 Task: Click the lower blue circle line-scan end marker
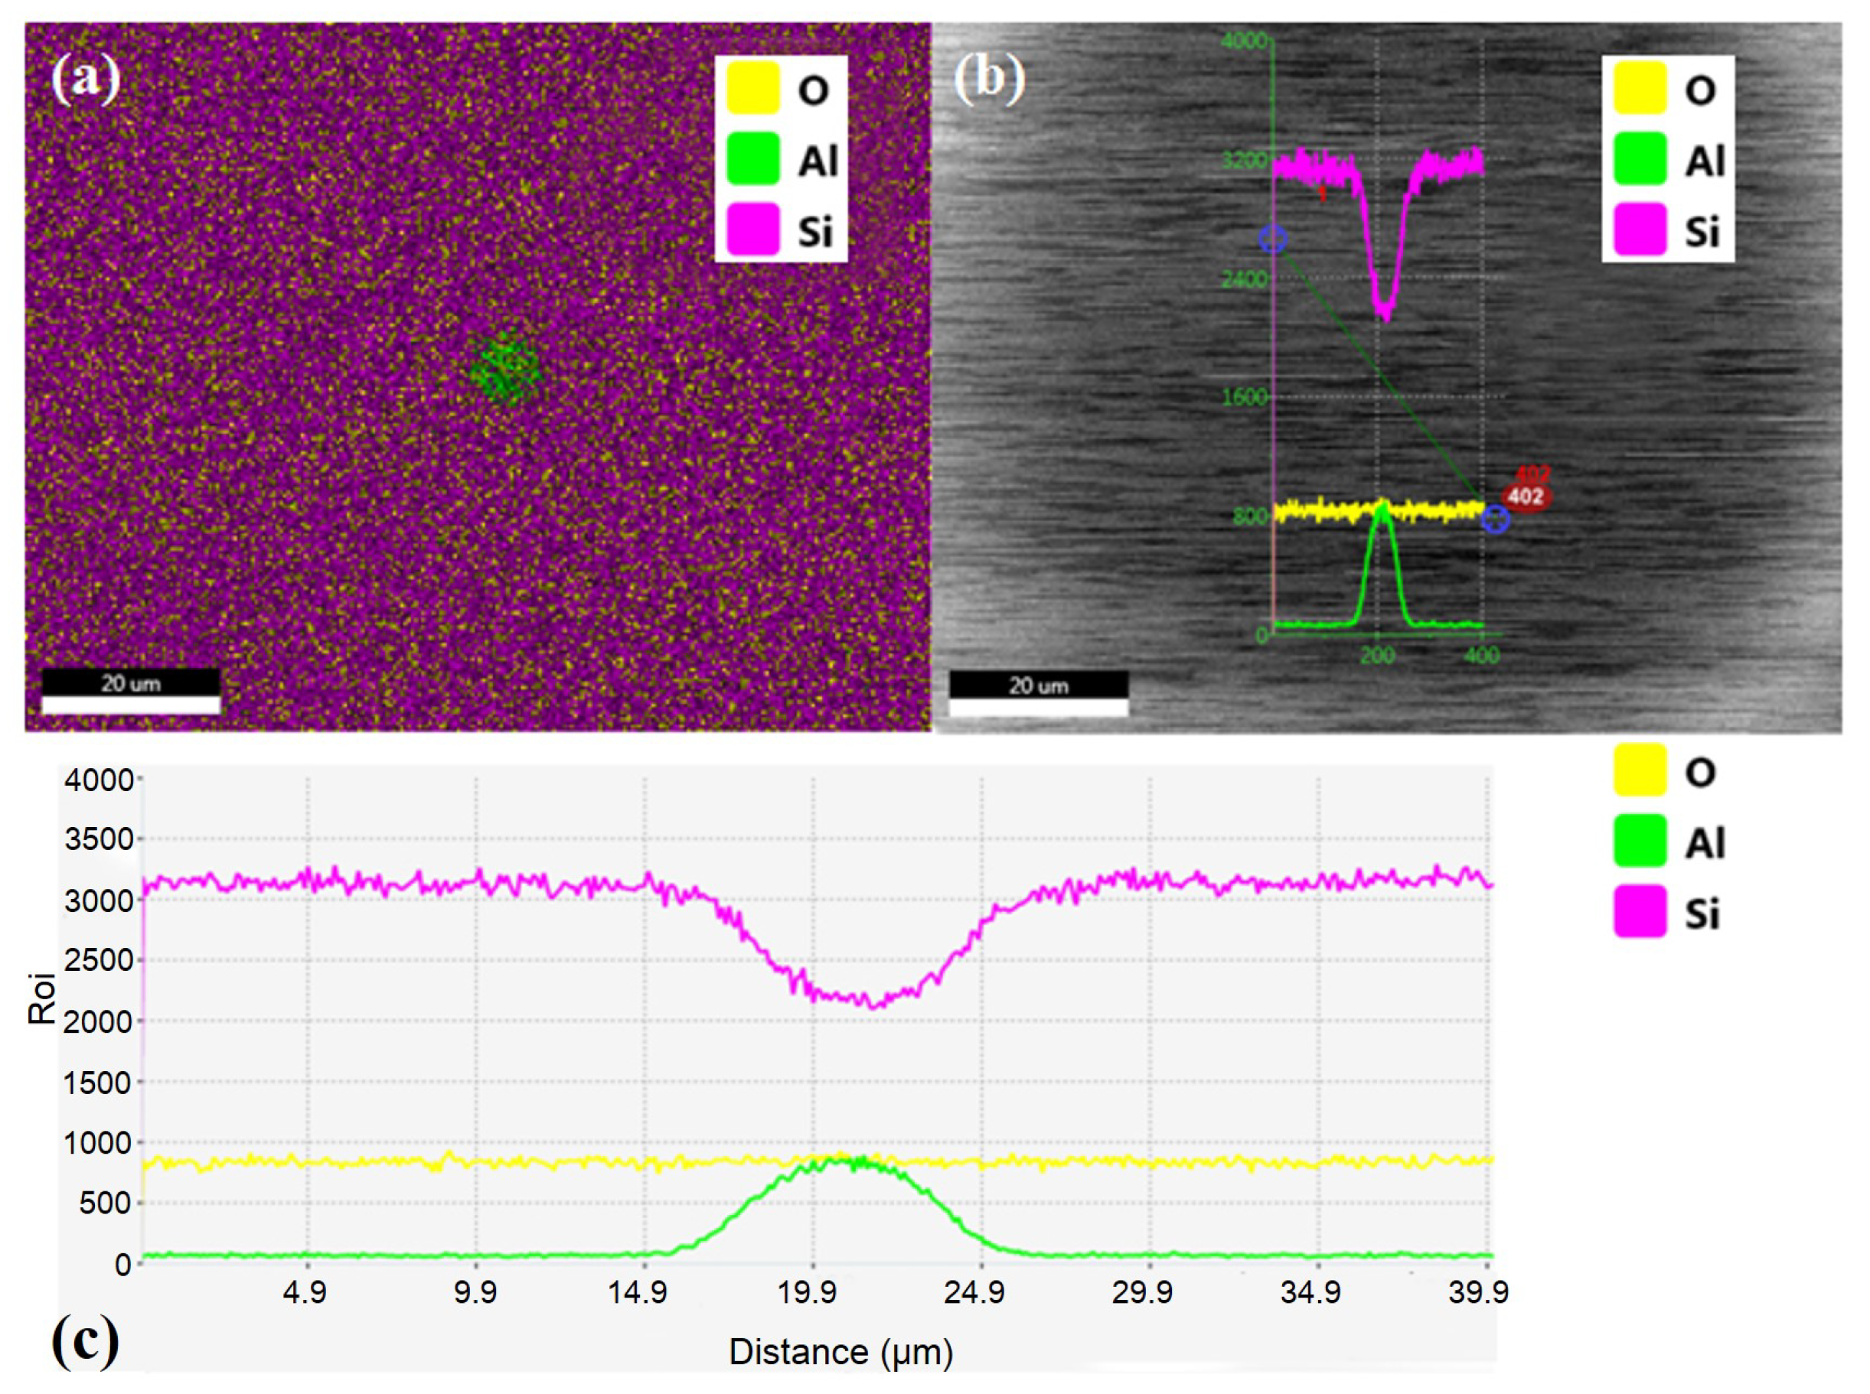point(1495,519)
